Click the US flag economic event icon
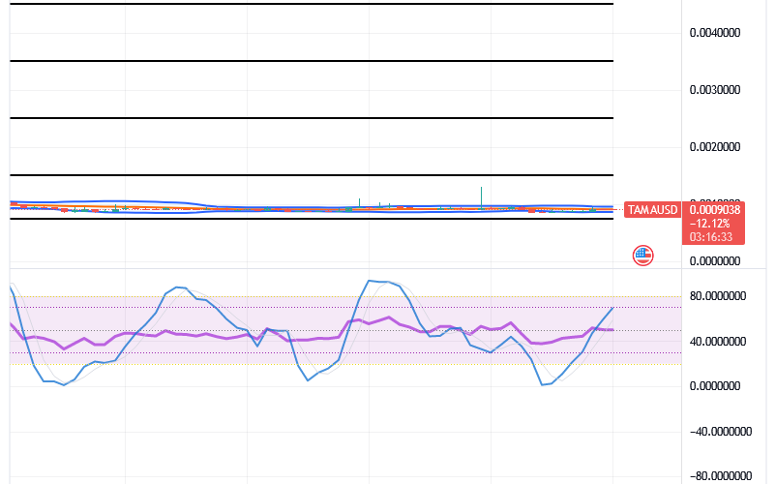The width and height of the screenshot is (776, 484). tap(642, 256)
